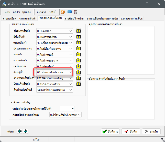Click the ค้นหา link

(11, 131)
